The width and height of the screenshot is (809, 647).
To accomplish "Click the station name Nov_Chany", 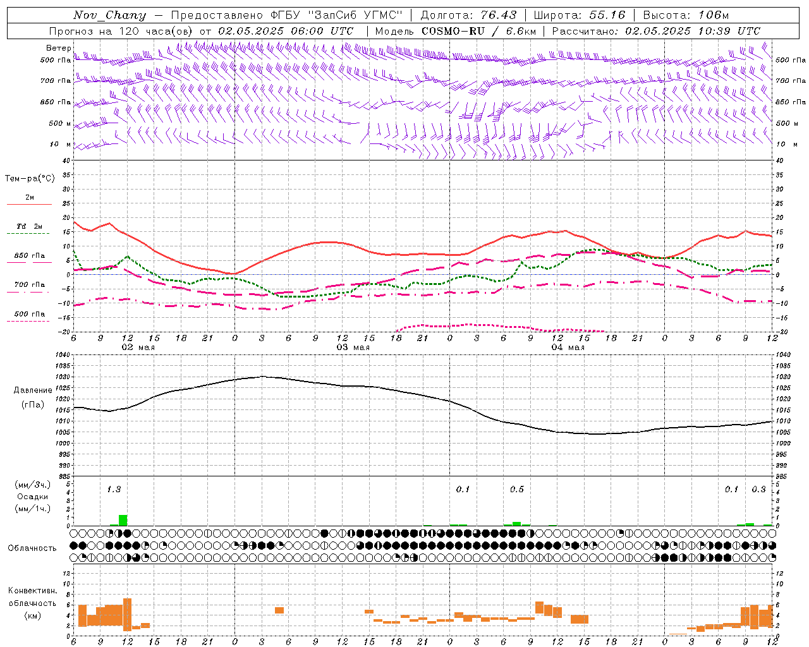I will coord(109,15).
